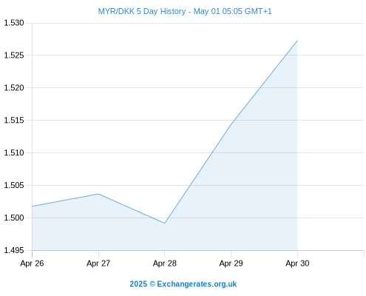Click the Exchangerates.org.uk copyright link
This screenshot has height=296, width=366.
183,284
